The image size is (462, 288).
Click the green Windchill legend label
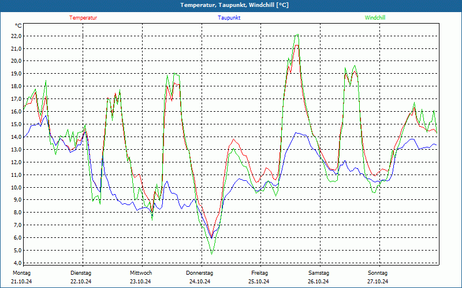coord(375,18)
